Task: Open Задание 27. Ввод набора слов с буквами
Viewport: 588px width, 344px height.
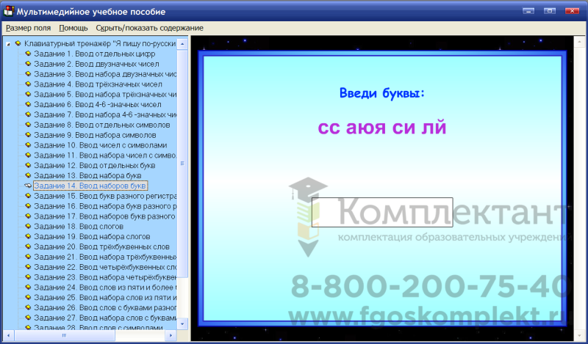Action: 105,317
